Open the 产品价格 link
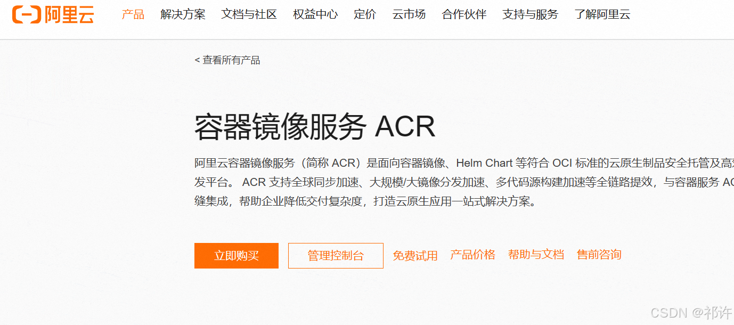Screen dimensions: 734x325 tap(473, 255)
